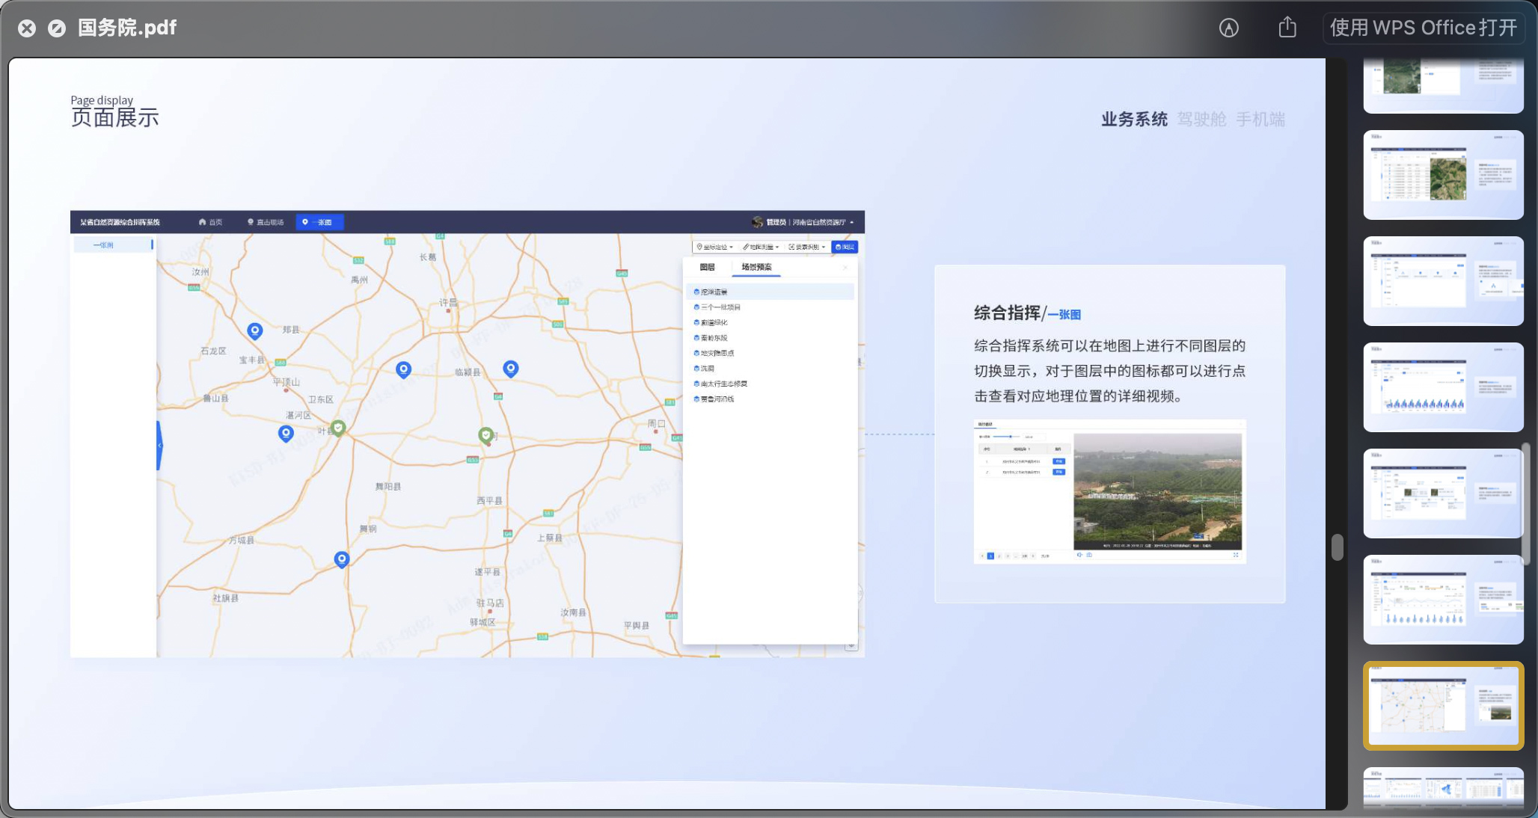Open thumbnail showing blue peaked bar chart
The height and width of the screenshot is (818, 1538).
click(x=1444, y=387)
